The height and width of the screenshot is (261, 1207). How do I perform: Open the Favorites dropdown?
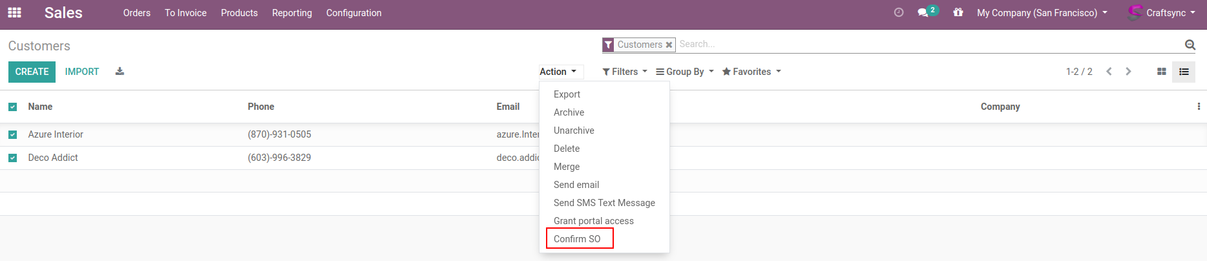(751, 72)
